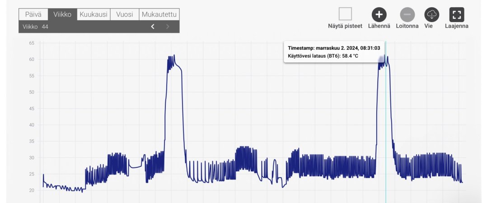Switch to the Vuosi tab

(x=125, y=14)
